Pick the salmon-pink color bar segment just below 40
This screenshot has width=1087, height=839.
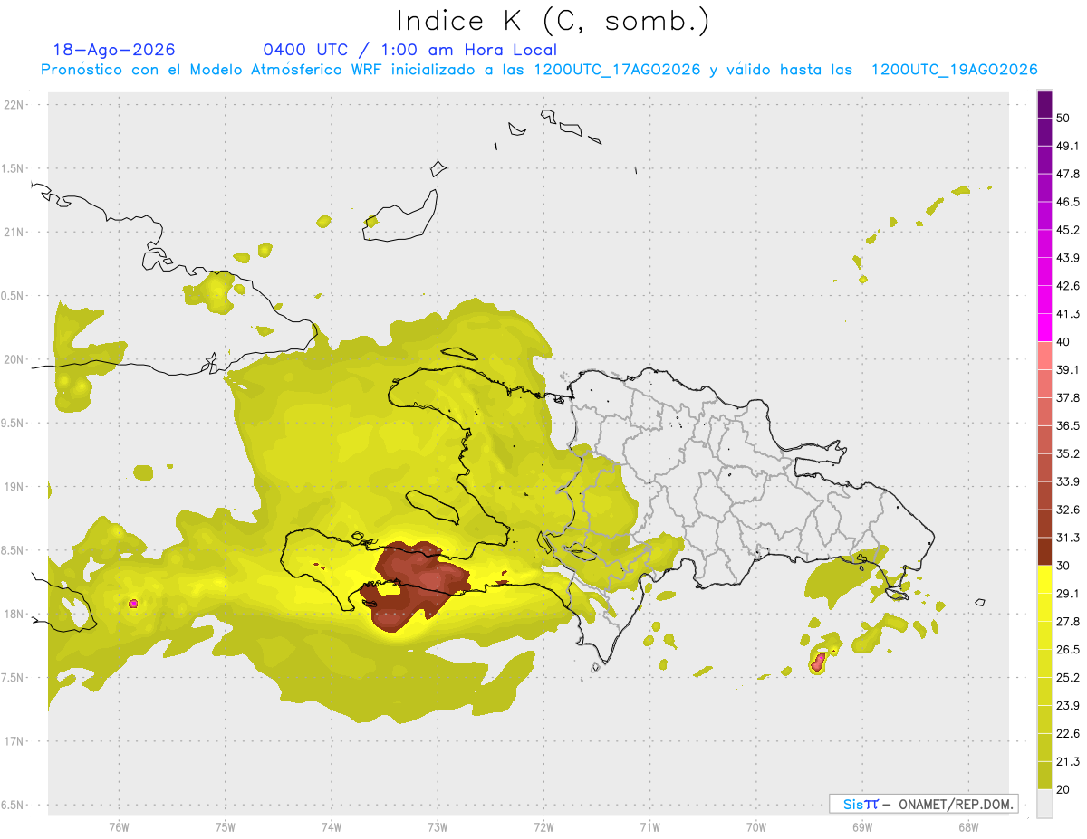[1044, 355]
